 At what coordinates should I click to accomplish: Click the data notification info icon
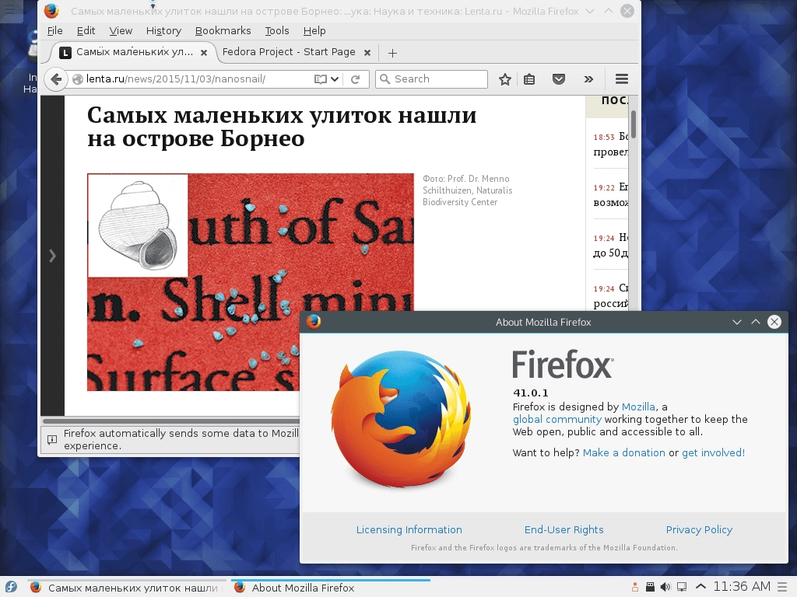[52, 440]
